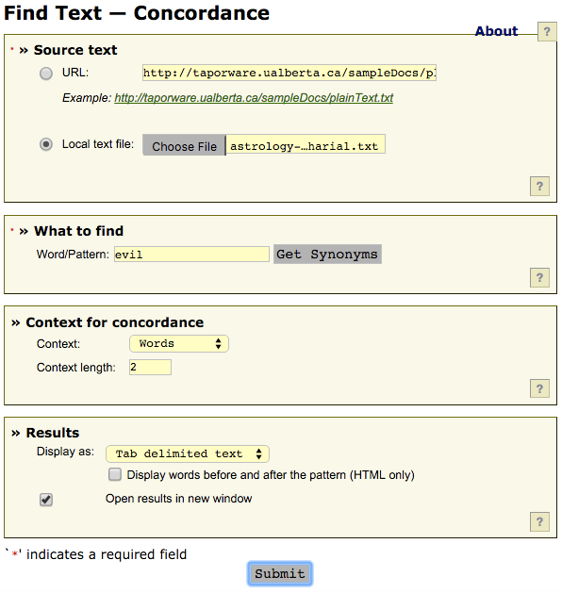Image resolution: width=562 pixels, height=593 pixels.
Task: Click the selected file name astrology-…harial.txt
Action: [x=305, y=146]
